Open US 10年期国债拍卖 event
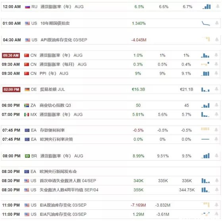Screen dimensions: 222x221 click(55, 23)
